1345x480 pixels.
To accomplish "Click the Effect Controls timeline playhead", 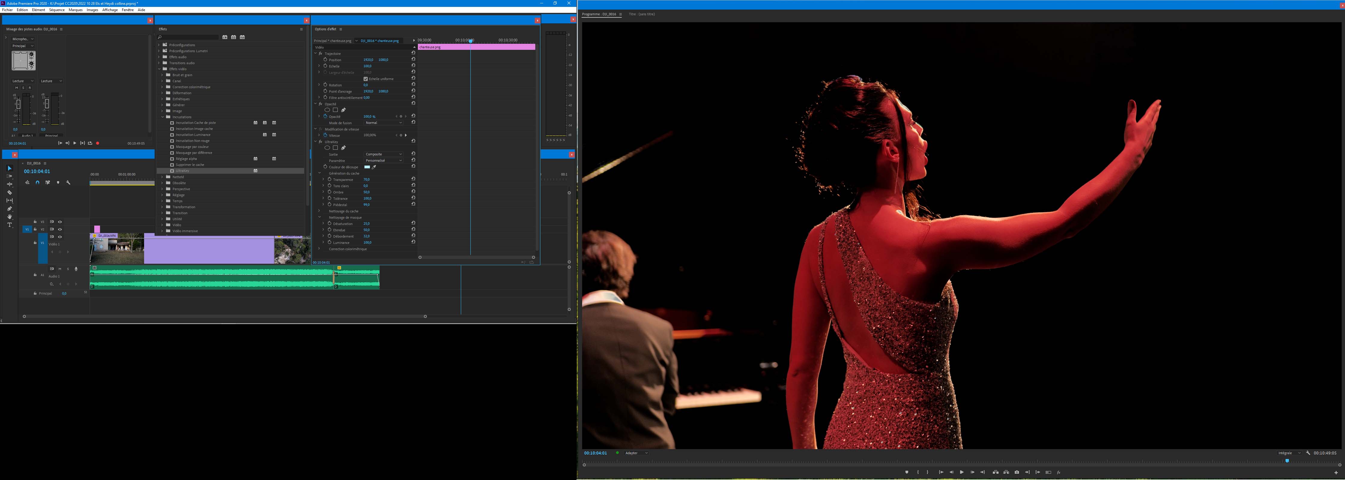I will 470,41.
